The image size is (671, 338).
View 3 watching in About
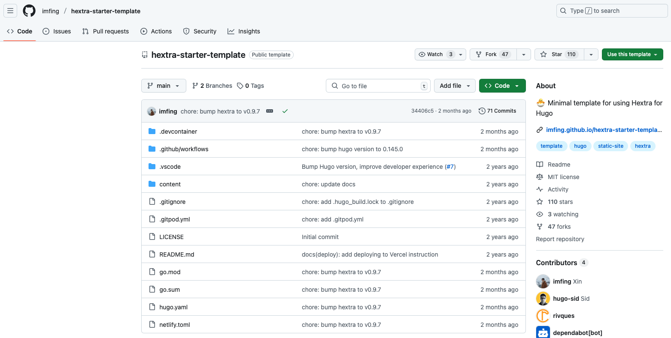pos(557,214)
